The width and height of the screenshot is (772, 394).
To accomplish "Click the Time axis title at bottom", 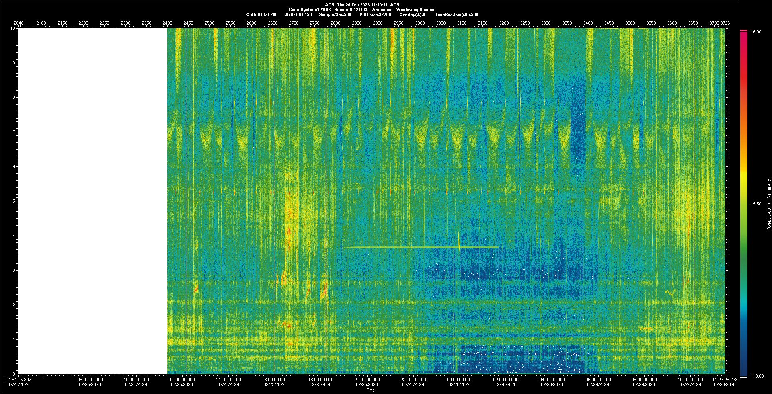I will point(370,390).
